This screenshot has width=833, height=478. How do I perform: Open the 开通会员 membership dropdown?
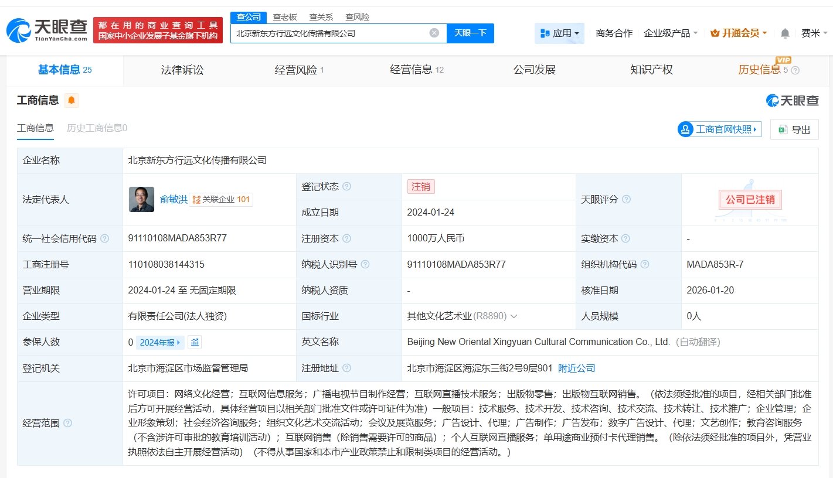[x=739, y=33]
